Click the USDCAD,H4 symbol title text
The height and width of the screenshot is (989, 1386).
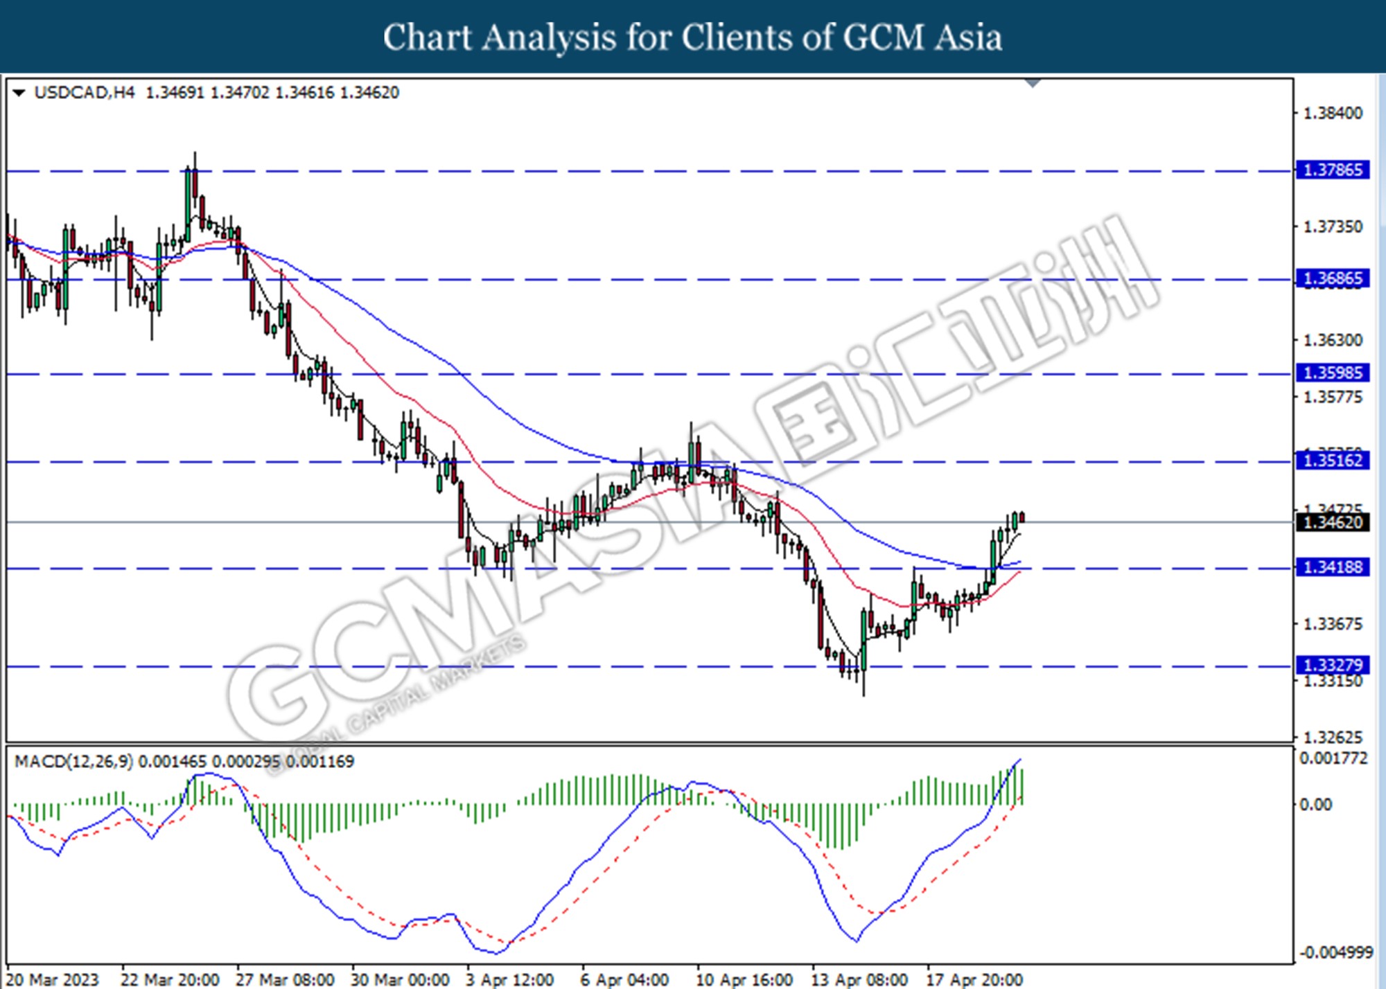[85, 93]
